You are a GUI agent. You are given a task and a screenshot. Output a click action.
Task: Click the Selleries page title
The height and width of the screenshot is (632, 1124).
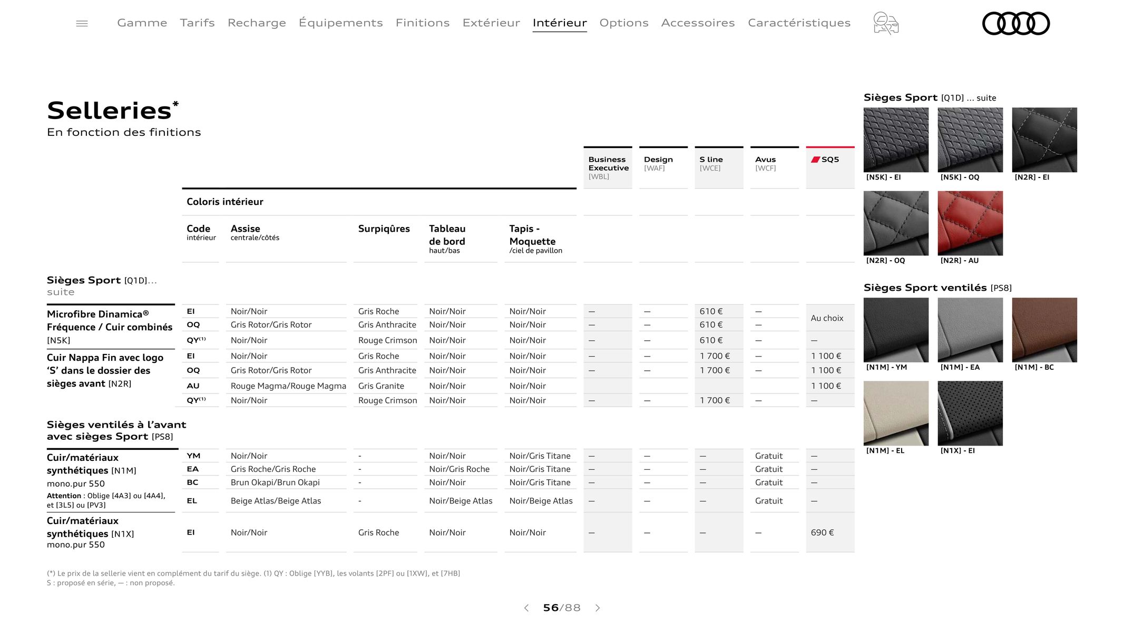pyautogui.click(x=113, y=110)
